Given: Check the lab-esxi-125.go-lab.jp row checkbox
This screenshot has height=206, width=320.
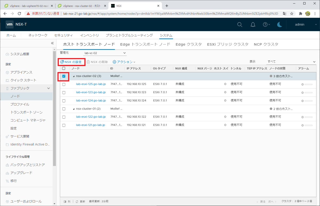Looking at the screenshot, I should pyautogui.click(x=64, y=84).
